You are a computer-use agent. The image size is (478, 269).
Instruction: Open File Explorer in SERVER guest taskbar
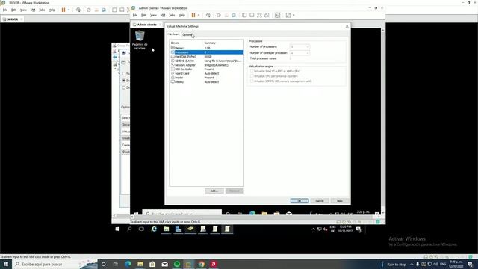pyautogui.click(x=166, y=229)
